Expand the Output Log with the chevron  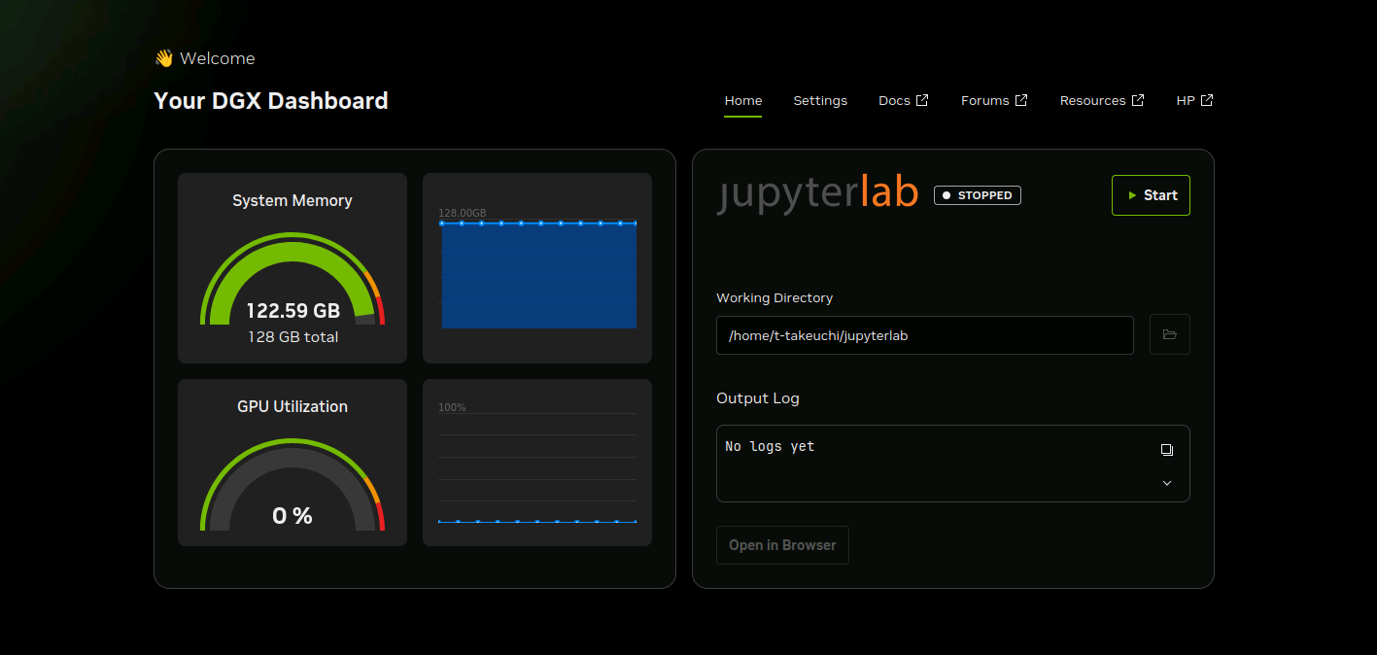(x=1167, y=483)
